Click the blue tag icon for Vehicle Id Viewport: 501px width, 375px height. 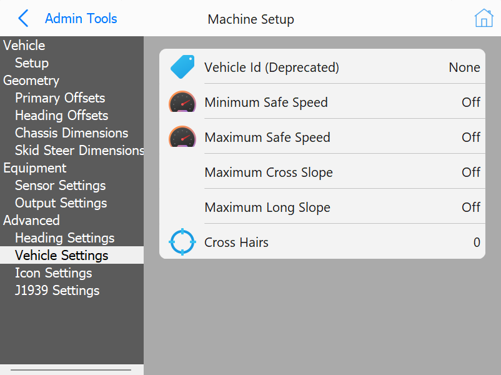tap(182, 67)
